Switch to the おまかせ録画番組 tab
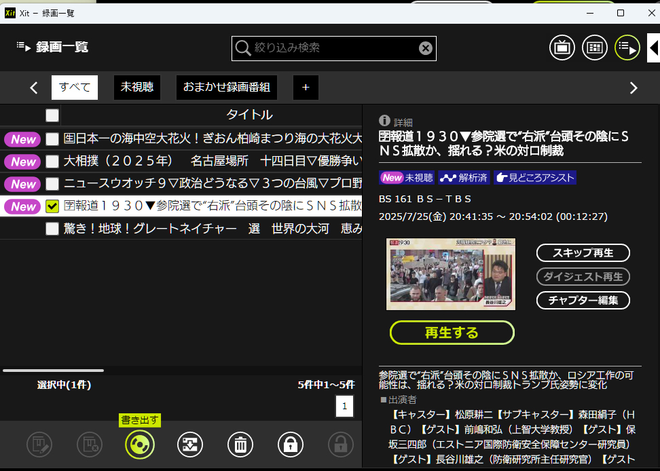This screenshot has height=471, width=660. [227, 87]
